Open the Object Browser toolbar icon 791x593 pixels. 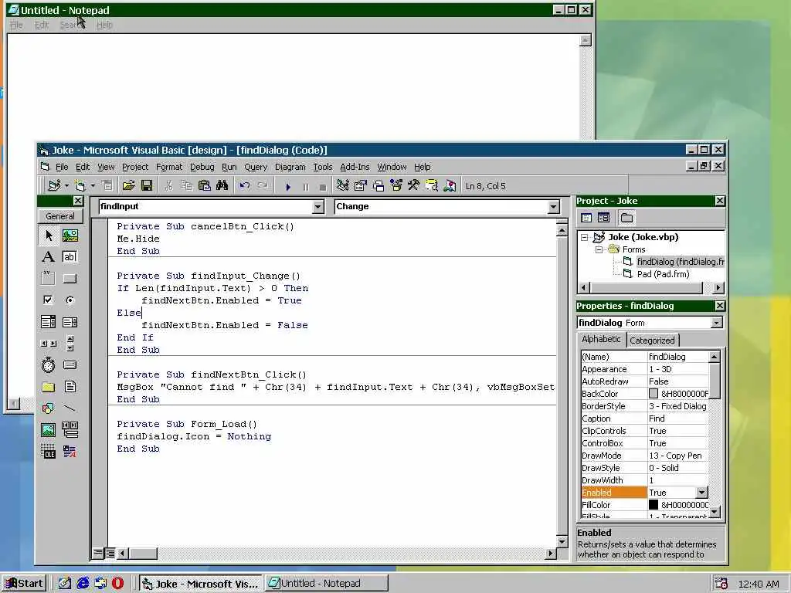396,185
